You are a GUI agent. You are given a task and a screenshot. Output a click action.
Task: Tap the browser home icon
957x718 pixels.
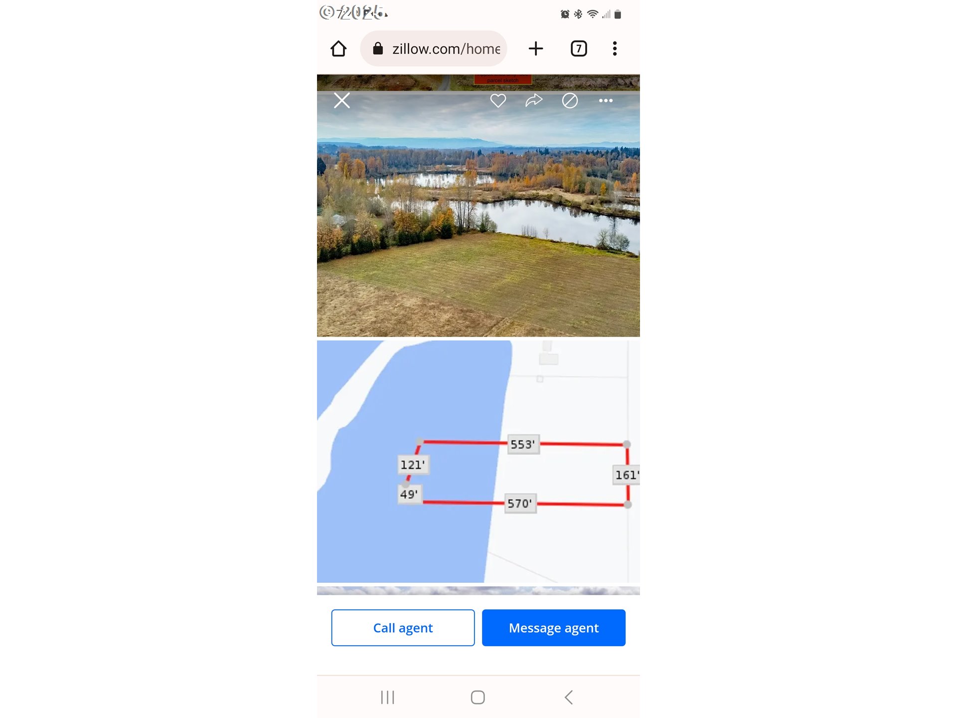338,48
